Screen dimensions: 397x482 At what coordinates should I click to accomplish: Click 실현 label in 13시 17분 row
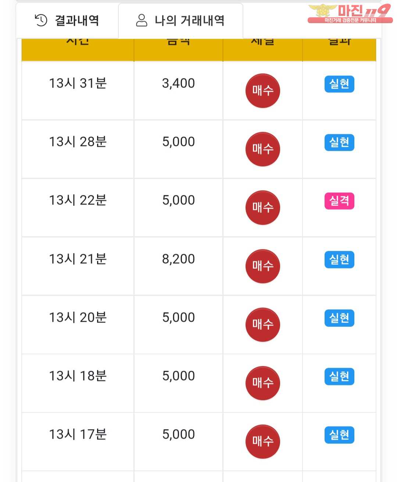tap(339, 435)
